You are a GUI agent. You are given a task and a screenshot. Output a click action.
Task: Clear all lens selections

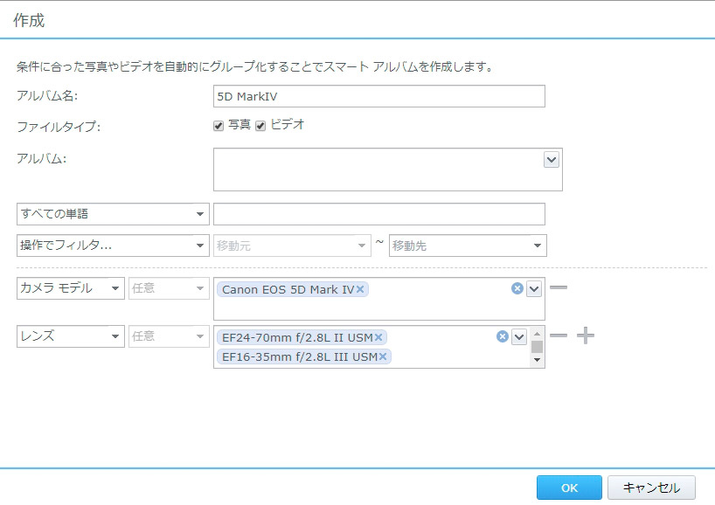click(503, 336)
